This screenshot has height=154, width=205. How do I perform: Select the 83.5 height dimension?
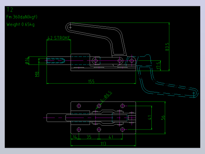[x=167, y=47]
